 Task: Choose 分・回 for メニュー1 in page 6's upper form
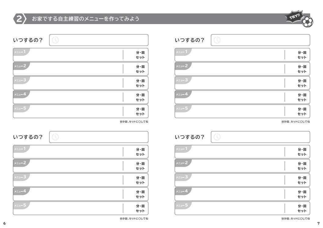click(x=140, y=52)
